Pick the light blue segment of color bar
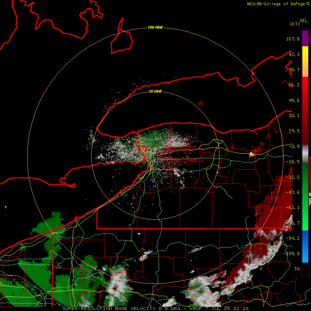The height and width of the screenshot is (311, 311). [305, 255]
